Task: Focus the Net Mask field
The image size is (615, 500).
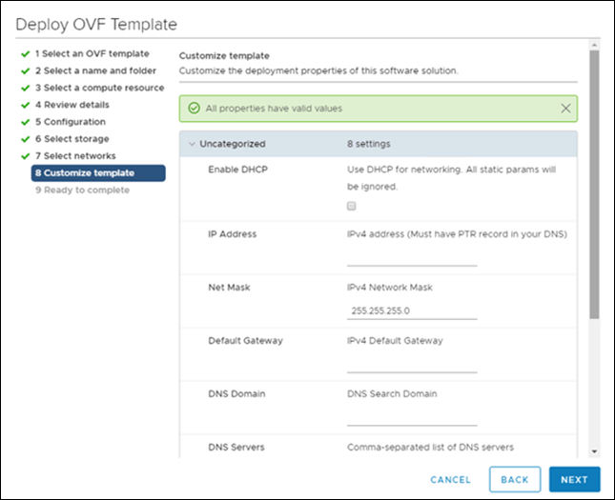Action: 412,310
